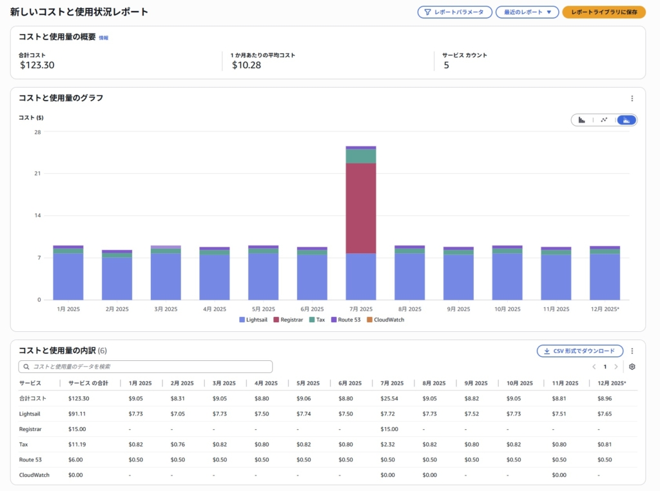Go to the previous table page arrow
The image size is (660, 491).
(594, 367)
